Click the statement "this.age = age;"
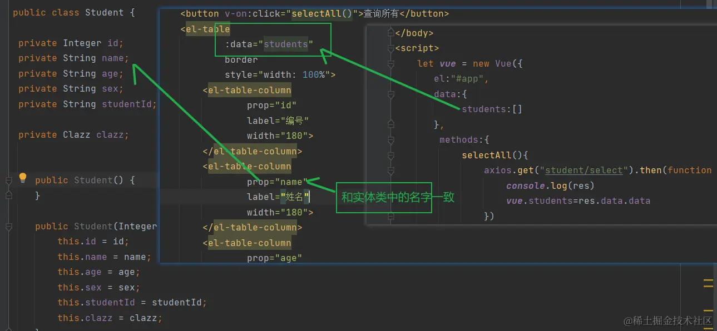The image size is (717, 331). click(98, 272)
